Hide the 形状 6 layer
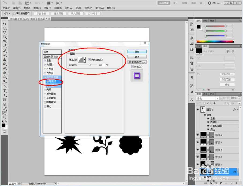 (x=198, y=135)
